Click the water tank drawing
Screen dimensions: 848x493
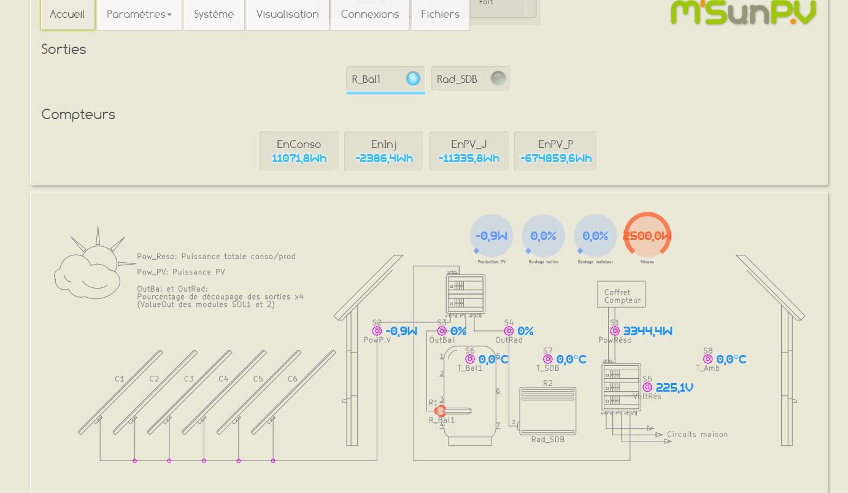click(x=470, y=396)
